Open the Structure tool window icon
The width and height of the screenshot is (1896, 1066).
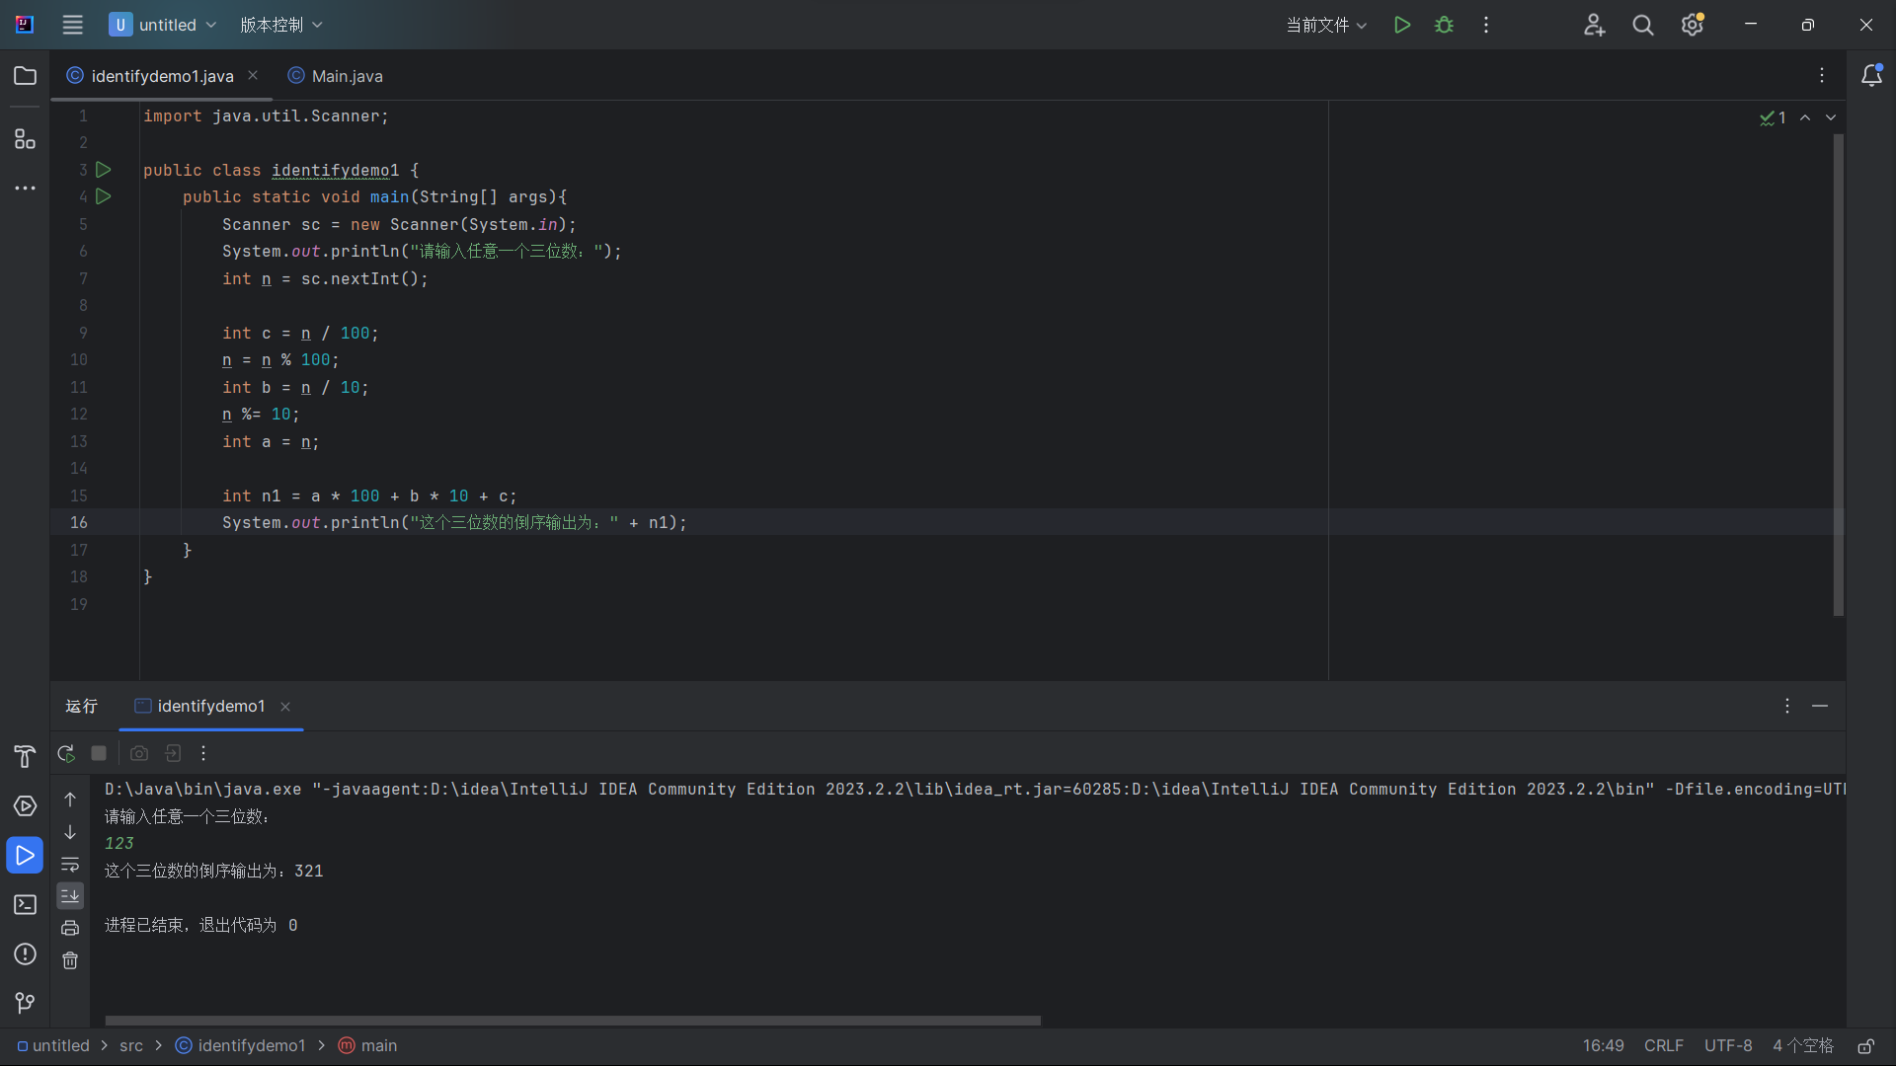[25, 139]
